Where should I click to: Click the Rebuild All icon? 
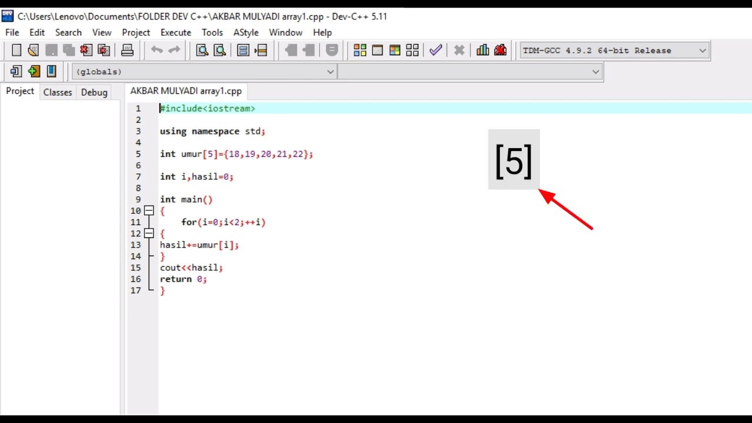(x=412, y=51)
